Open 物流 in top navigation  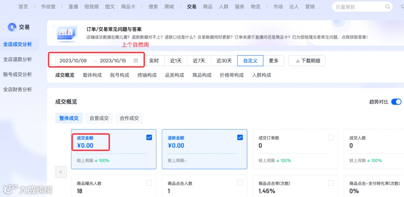[255, 7]
